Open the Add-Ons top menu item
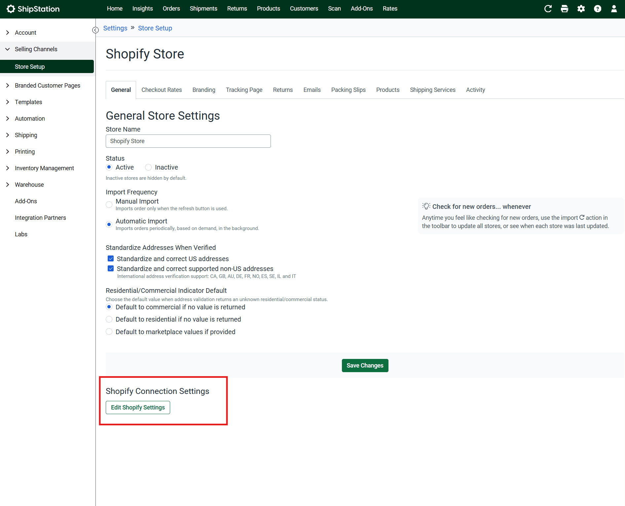 [x=362, y=9]
